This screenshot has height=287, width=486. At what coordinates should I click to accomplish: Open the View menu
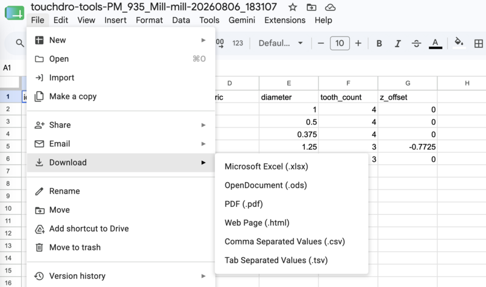click(86, 20)
